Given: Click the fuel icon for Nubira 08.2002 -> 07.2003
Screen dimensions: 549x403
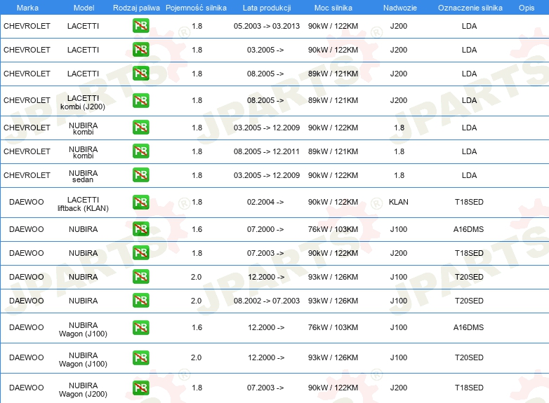Looking at the screenshot, I should [x=140, y=301].
